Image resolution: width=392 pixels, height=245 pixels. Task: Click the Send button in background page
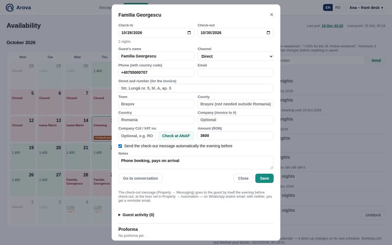tap(376, 60)
